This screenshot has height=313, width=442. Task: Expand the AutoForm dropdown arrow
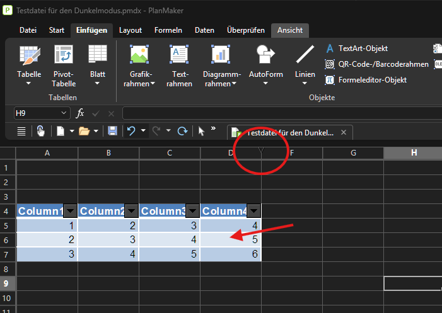click(265, 83)
